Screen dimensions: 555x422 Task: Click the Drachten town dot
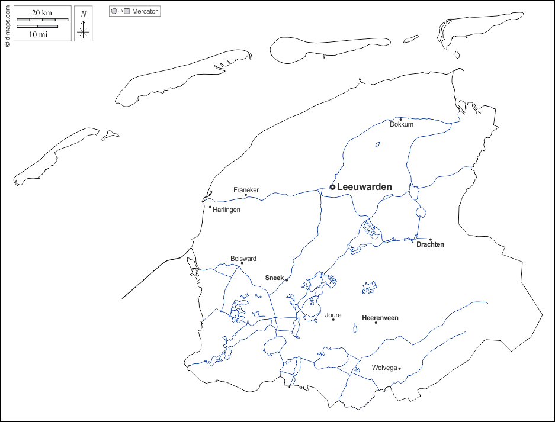pos(431,240)
